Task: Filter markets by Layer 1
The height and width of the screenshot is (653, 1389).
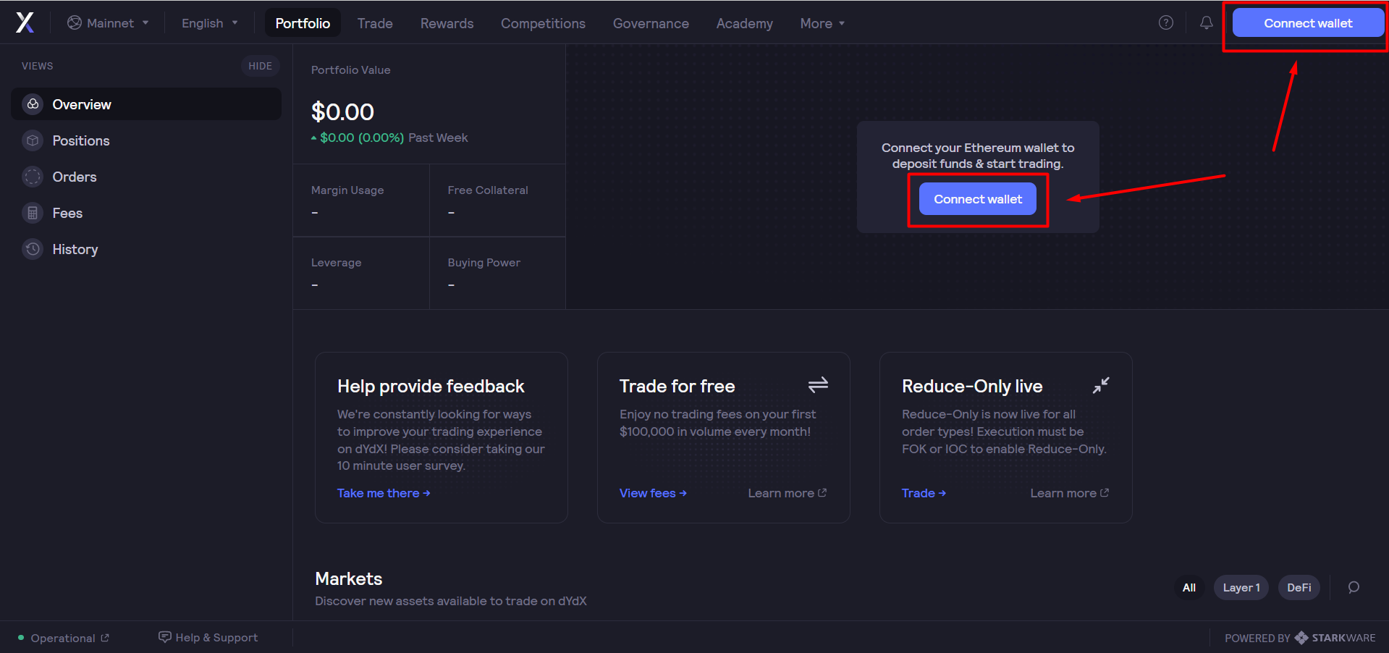Action: (1241, 588)
